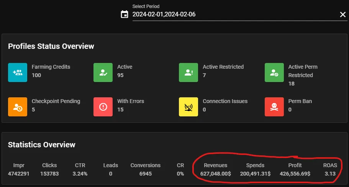Viewport: 349px width, 187px height.
Task: Click the CR column header
Action: (180, 166)
